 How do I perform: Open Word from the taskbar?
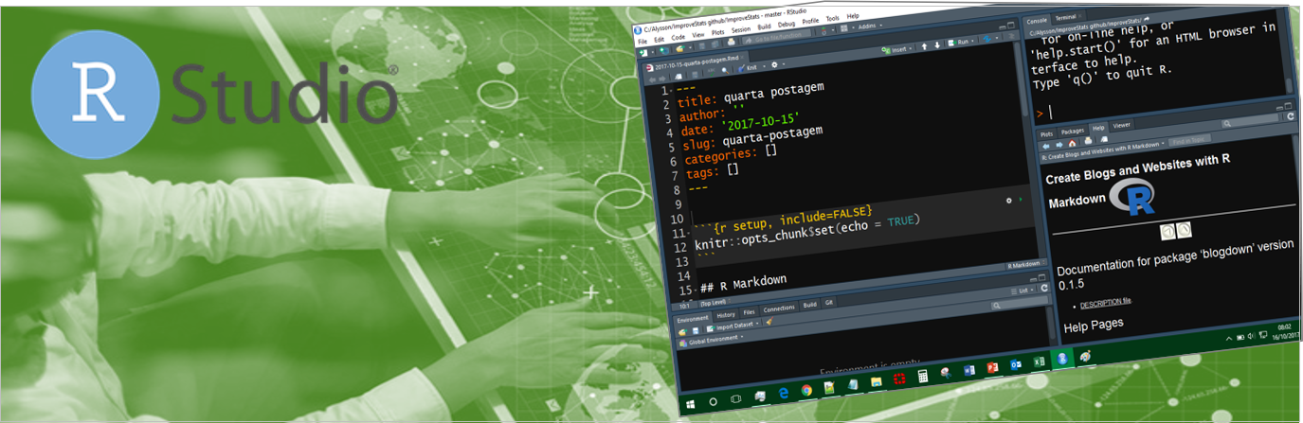[x=969, y=369]
